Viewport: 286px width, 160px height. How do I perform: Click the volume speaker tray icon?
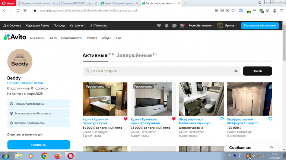click(264, 156)
